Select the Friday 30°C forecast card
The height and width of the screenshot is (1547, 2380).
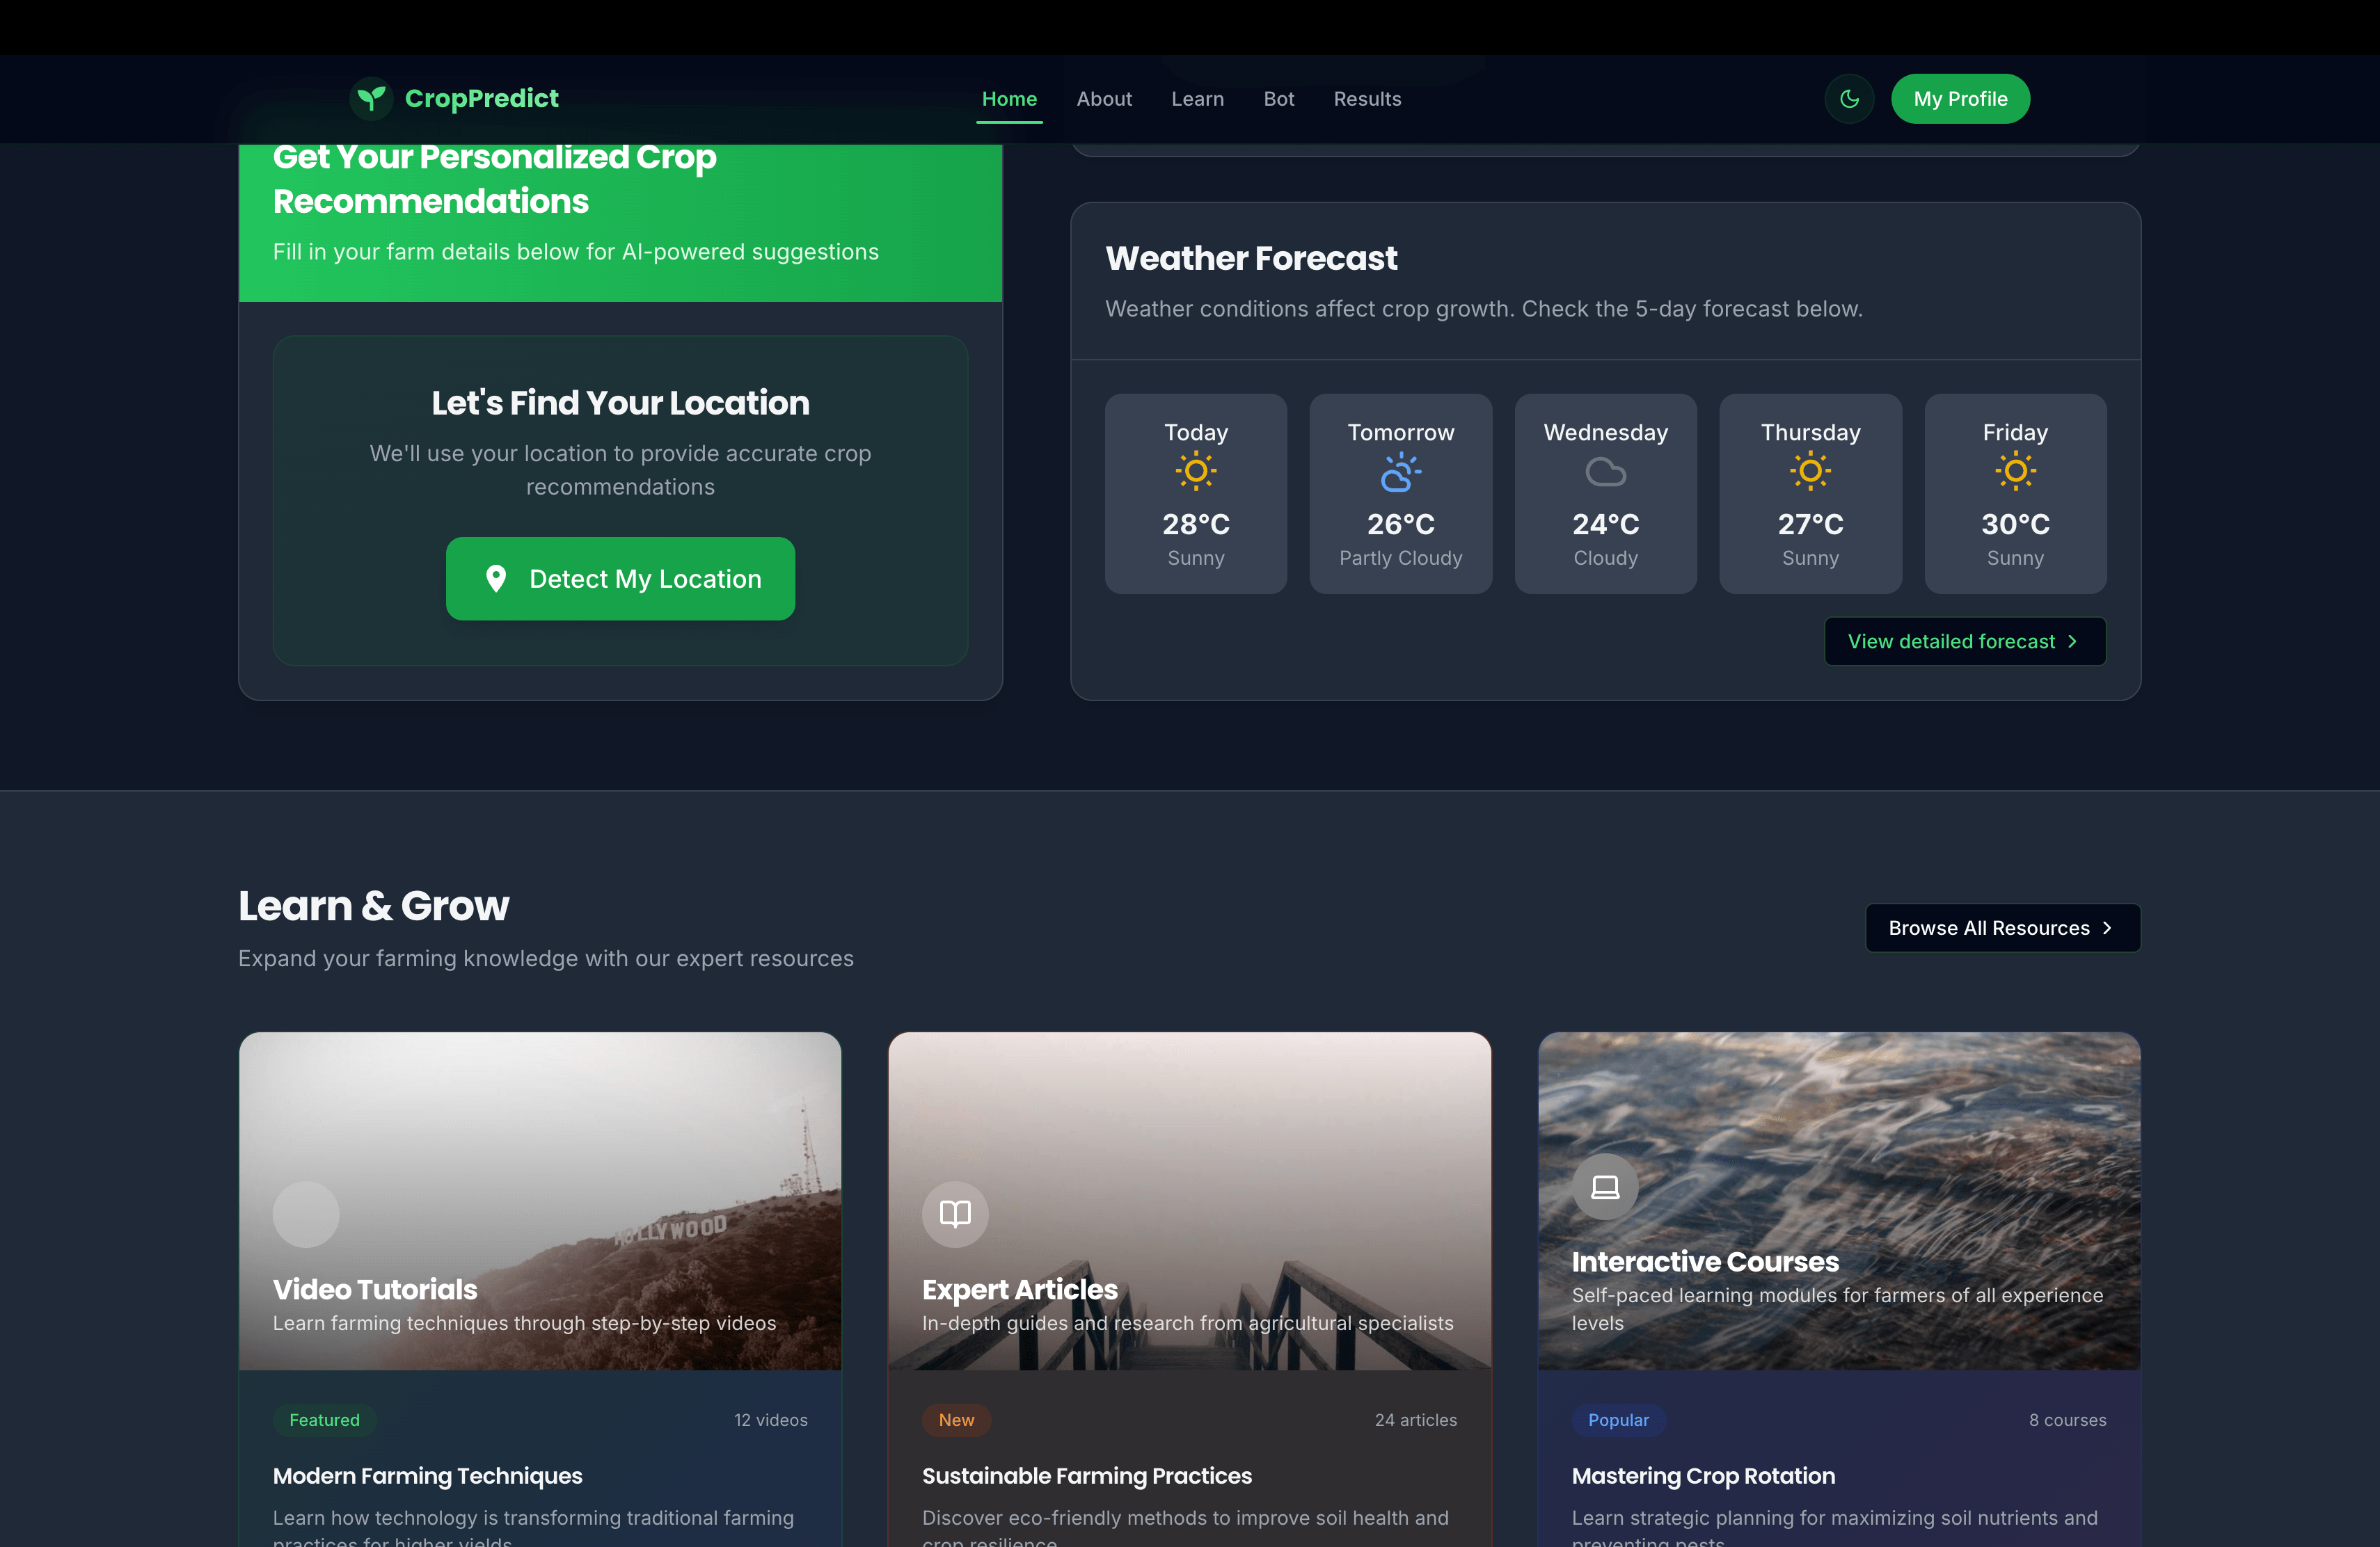(x=2015, y=494)
